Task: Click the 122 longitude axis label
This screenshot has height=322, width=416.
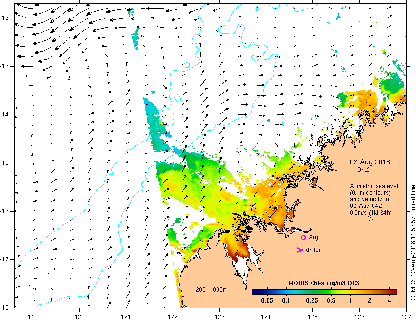Action: click(173, 317)
